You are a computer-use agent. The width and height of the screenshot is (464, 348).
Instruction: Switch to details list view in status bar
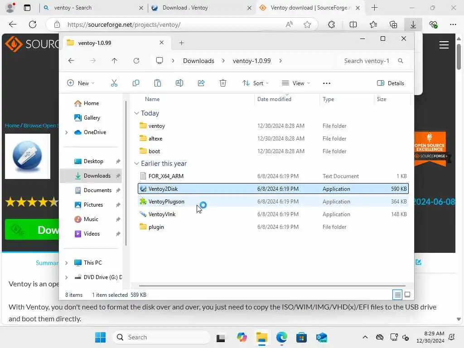(x=397, y=295)
